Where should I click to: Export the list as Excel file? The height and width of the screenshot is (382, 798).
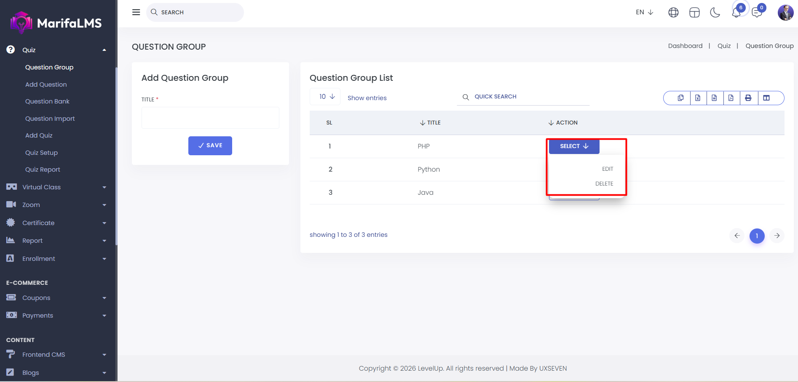tap(698, 98)
